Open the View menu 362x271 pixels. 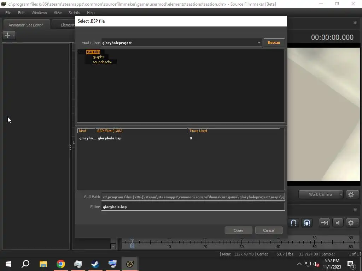pos(58,13)
